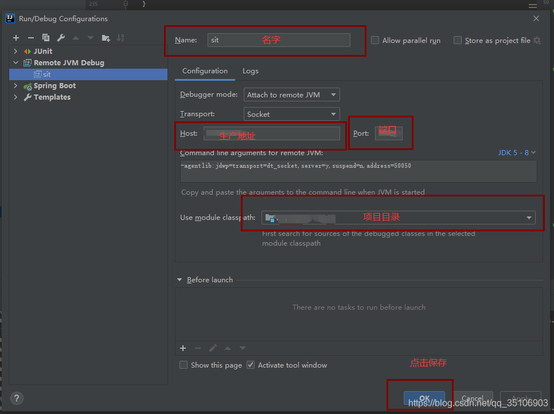Tick the Show this page checkbox
The image size is (554, 414).
[x=184, y=365]
